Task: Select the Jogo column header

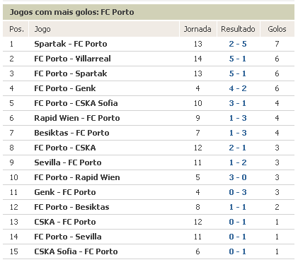Action: click(42, 29)
